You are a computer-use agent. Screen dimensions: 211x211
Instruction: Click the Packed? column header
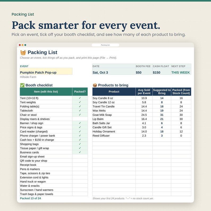[x=80, y=92]
